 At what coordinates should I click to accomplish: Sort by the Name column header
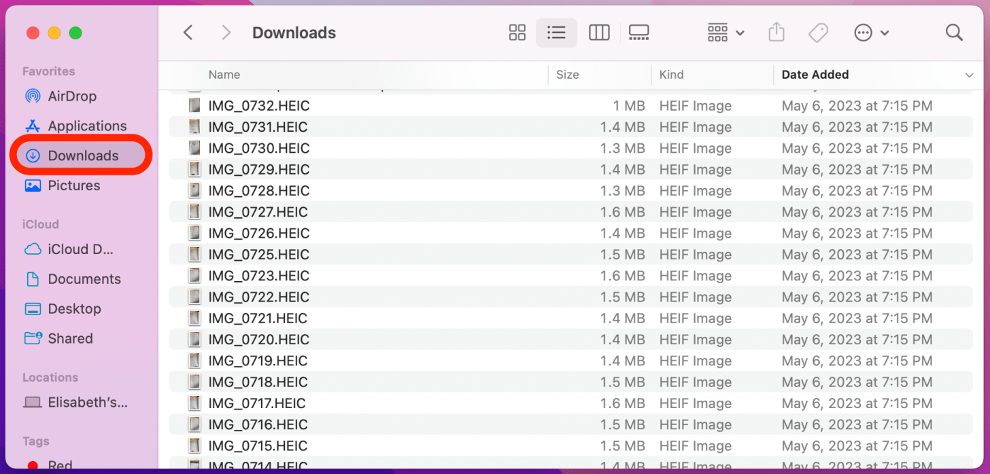pos(224,75)
